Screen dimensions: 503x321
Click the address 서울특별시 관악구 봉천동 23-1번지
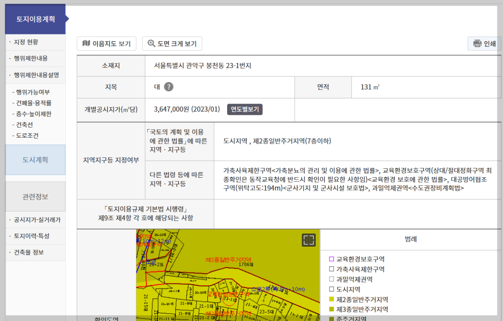[203, 66]
